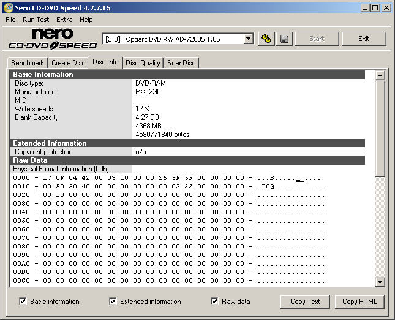Click the options icon beside the drive selector
The height and width of the screenshot is (320, 395).
(x=266, y=39)
